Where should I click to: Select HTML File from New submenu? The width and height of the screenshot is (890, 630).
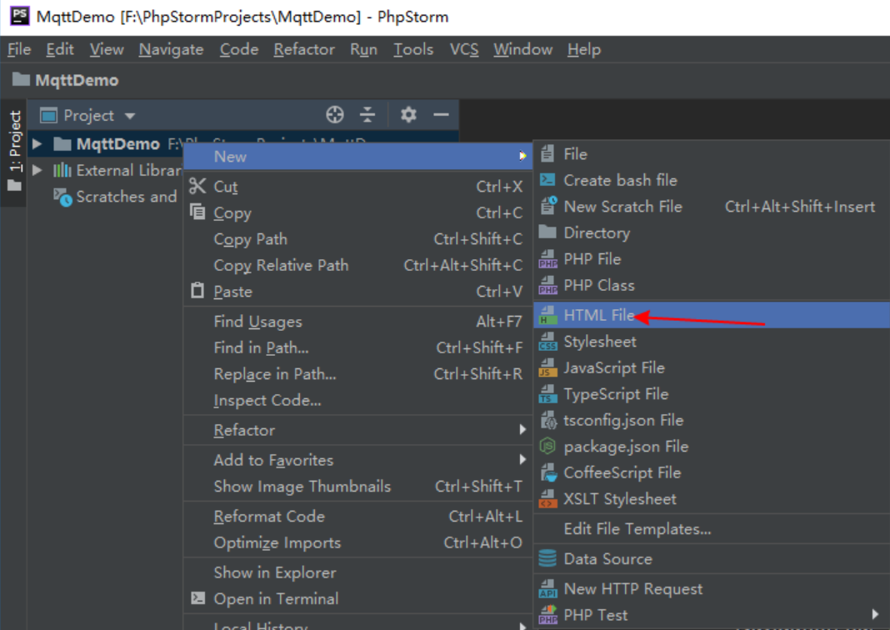[x=598, y=315]
